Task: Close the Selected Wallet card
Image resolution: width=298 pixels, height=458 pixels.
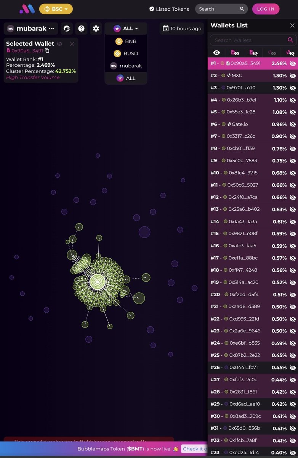Action: click(72, 44)
